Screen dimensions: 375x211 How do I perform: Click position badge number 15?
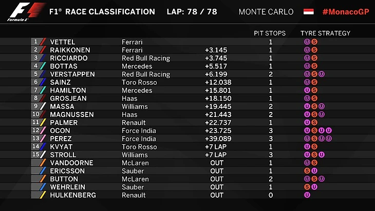36,155
